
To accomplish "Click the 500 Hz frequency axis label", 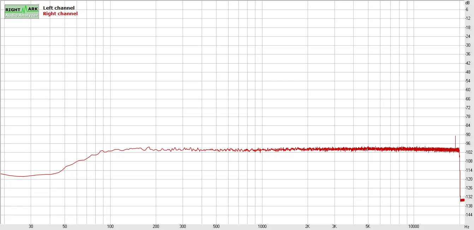I will (x=217, y=226).
